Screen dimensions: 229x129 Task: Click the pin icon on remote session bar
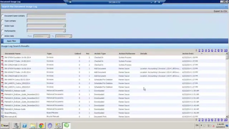(x=70, y=2)
